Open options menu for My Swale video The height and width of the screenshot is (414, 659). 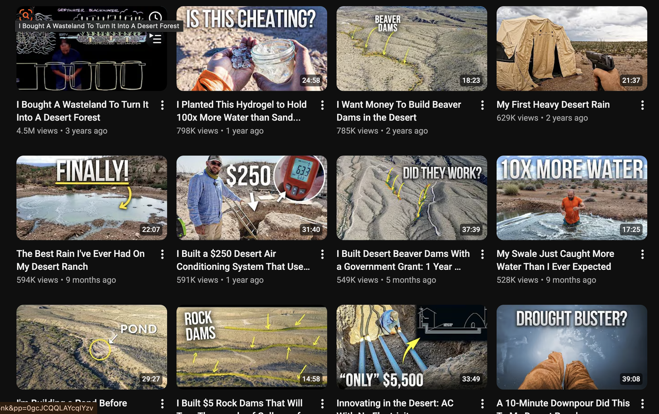[643, 254]
